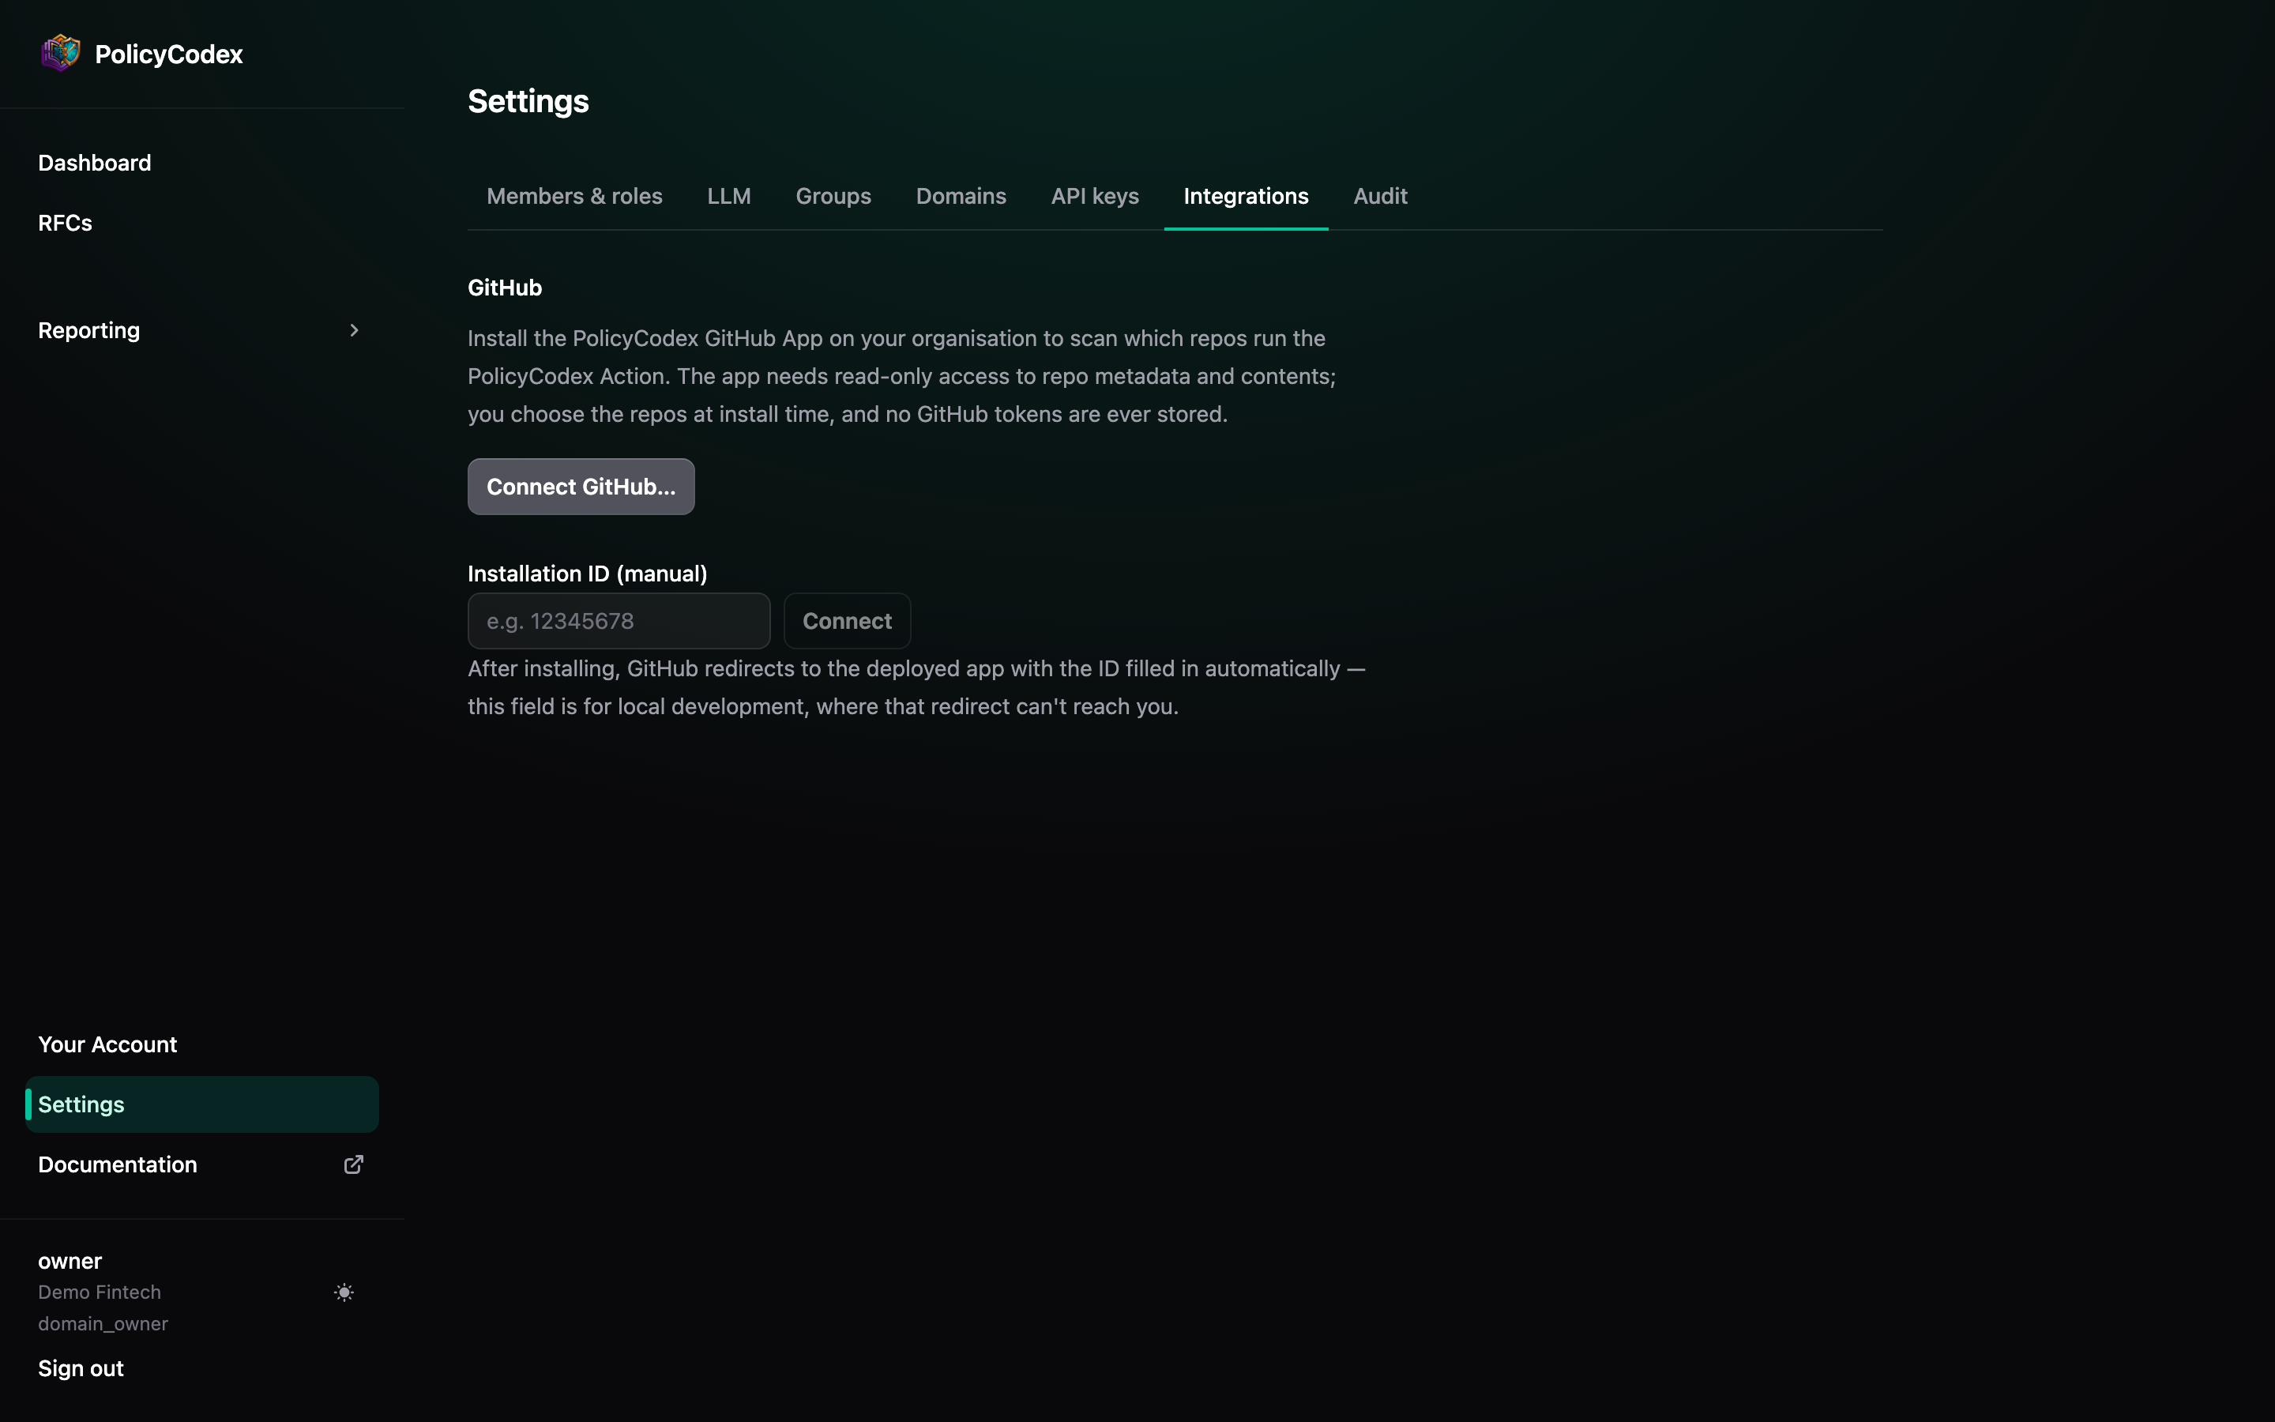Click the Settings page heading
The height and width of the screenshot is (1422, 2275).
(x=528, y=102)
